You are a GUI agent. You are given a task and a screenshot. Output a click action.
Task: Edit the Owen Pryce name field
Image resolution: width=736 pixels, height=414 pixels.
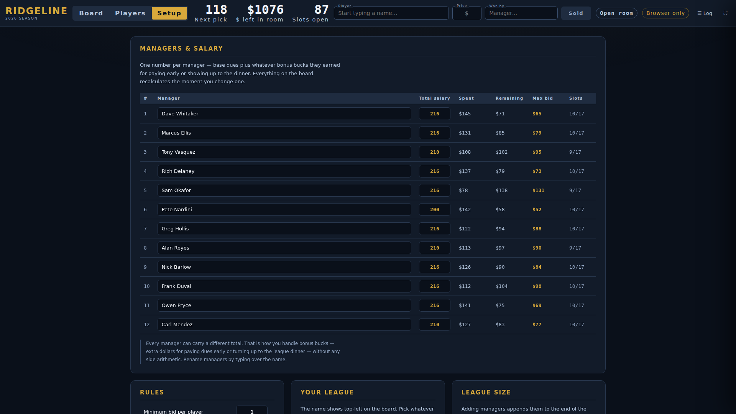point(284,306)
